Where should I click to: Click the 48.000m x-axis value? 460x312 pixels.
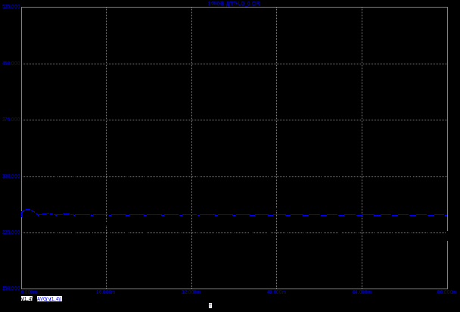(x=277, y=292)
